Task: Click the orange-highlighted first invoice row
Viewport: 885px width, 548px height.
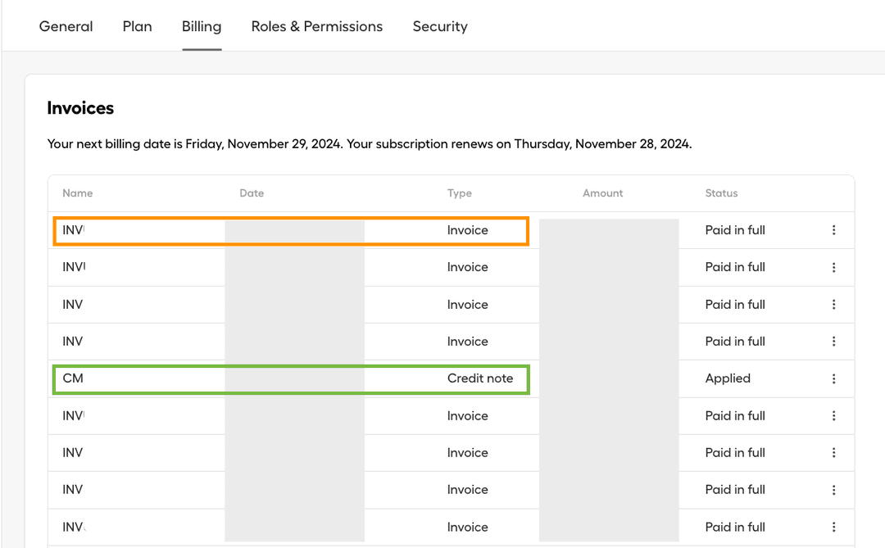Action: (x=291, y=230)
